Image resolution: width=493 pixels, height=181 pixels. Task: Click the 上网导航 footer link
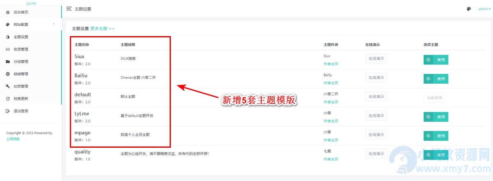[x=13, y=139]
